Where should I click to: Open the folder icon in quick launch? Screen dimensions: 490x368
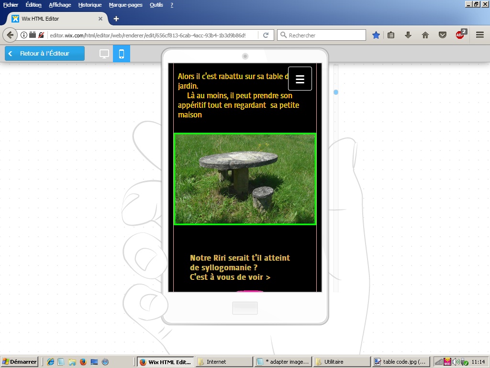click(72, 362)
